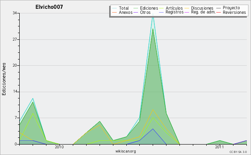The height and width of the screenshot is (155, 251).
Task: Click the y-axis value 7
Action: coord(16,118)
